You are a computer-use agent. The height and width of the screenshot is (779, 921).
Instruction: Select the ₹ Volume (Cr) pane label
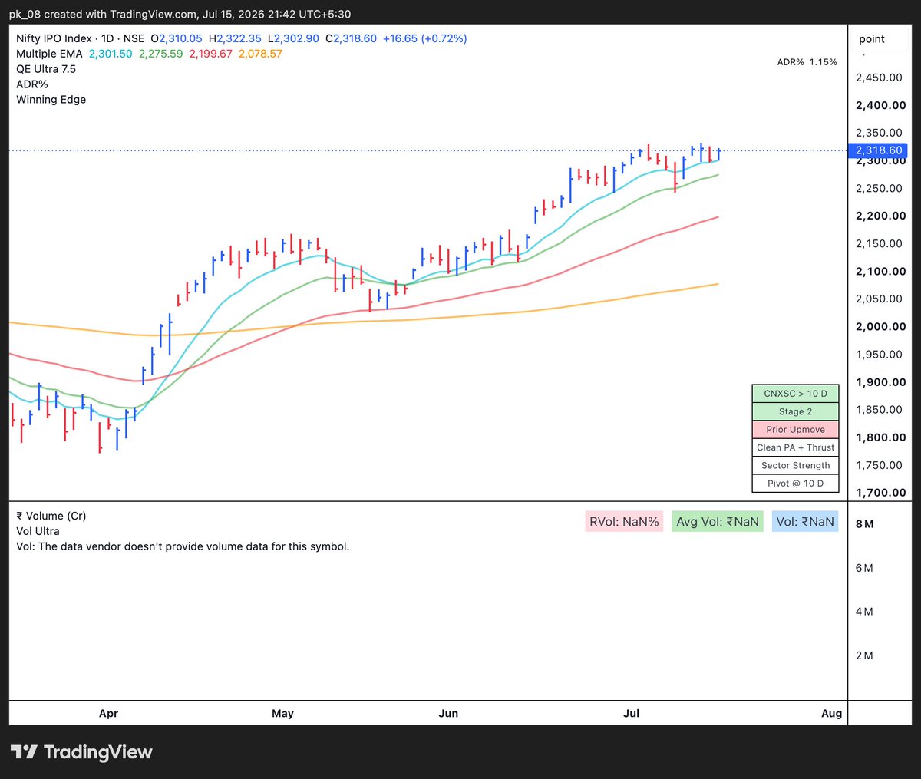coord(51,516)
